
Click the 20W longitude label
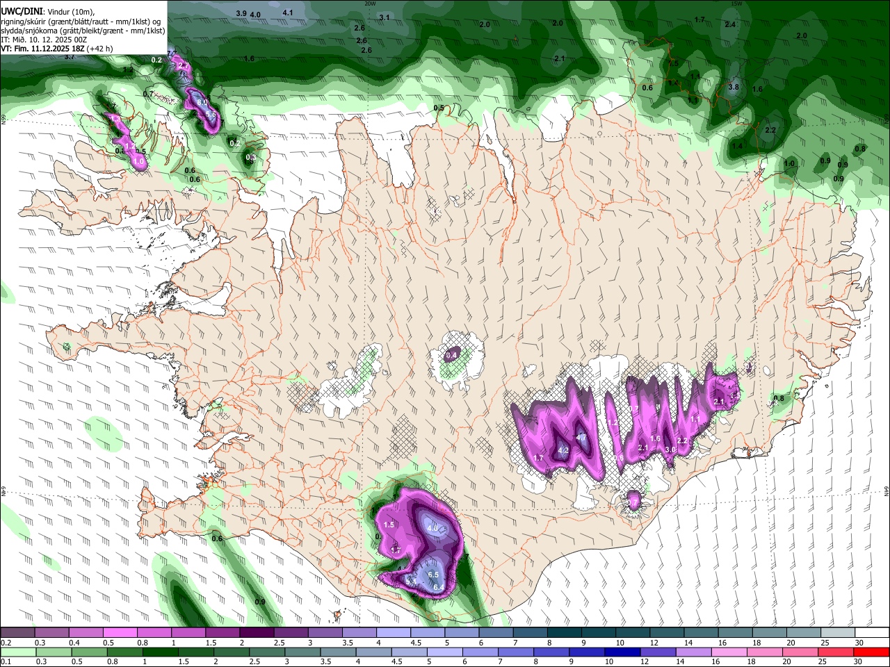pyautogui.click(x=370, y=3)
